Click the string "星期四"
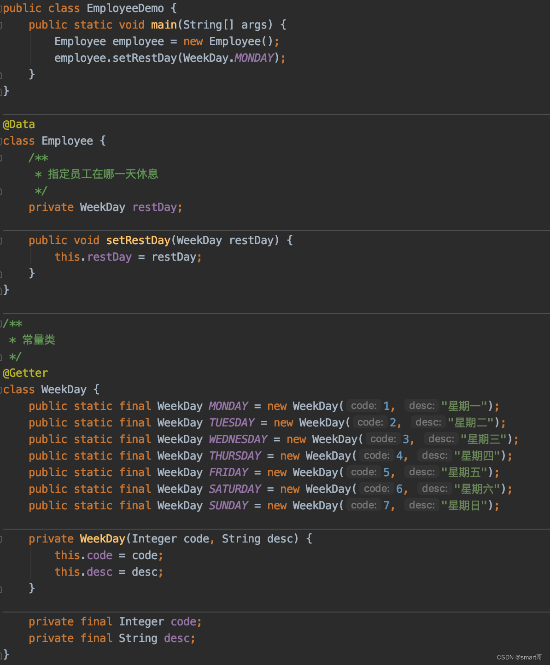This screenshot has width=550, height=665. pyautogui.click(x=477, y=456)
